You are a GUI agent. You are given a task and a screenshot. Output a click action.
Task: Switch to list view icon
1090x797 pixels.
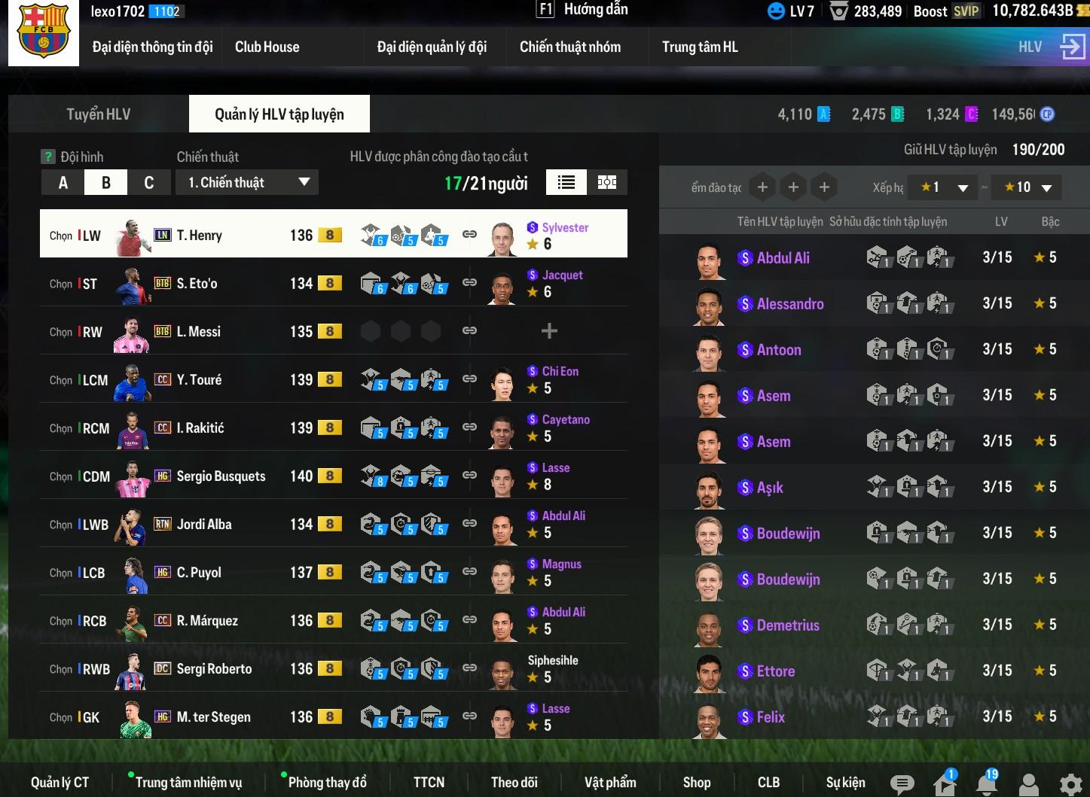coord(566,182)
